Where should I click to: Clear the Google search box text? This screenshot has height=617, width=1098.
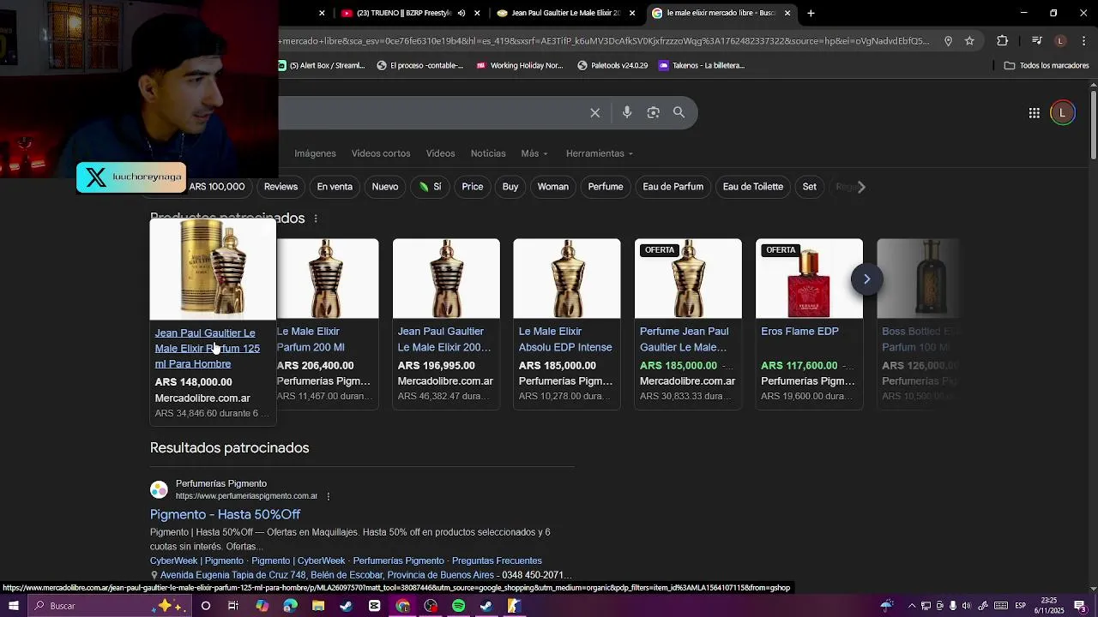tap(594, 112)
